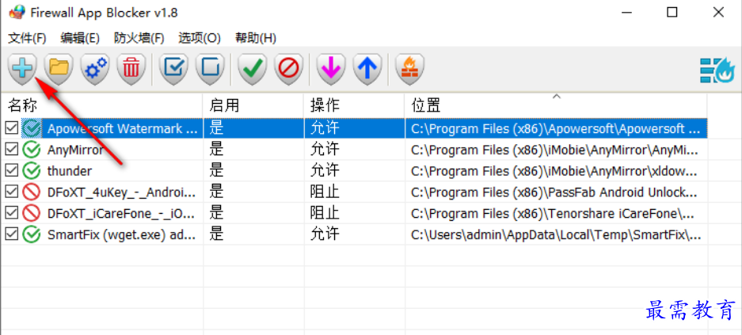Click the Firewall App Blocker title bar icon
Viewport: 742px width, 335px height.
[x=16, y=13]
